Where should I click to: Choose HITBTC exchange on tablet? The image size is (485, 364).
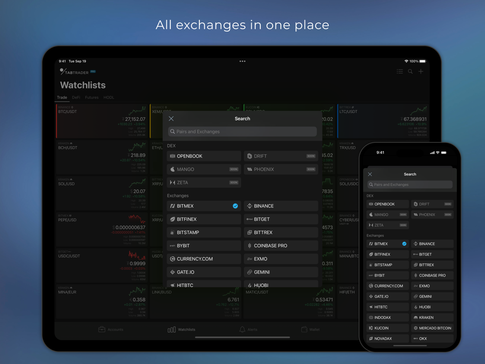tap(204, 284)
